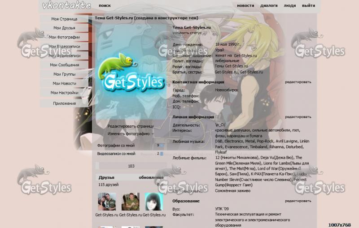Open friend thumbnail showing a couple
The height and width of the screenshot is (228, 359).
[107, 202]
